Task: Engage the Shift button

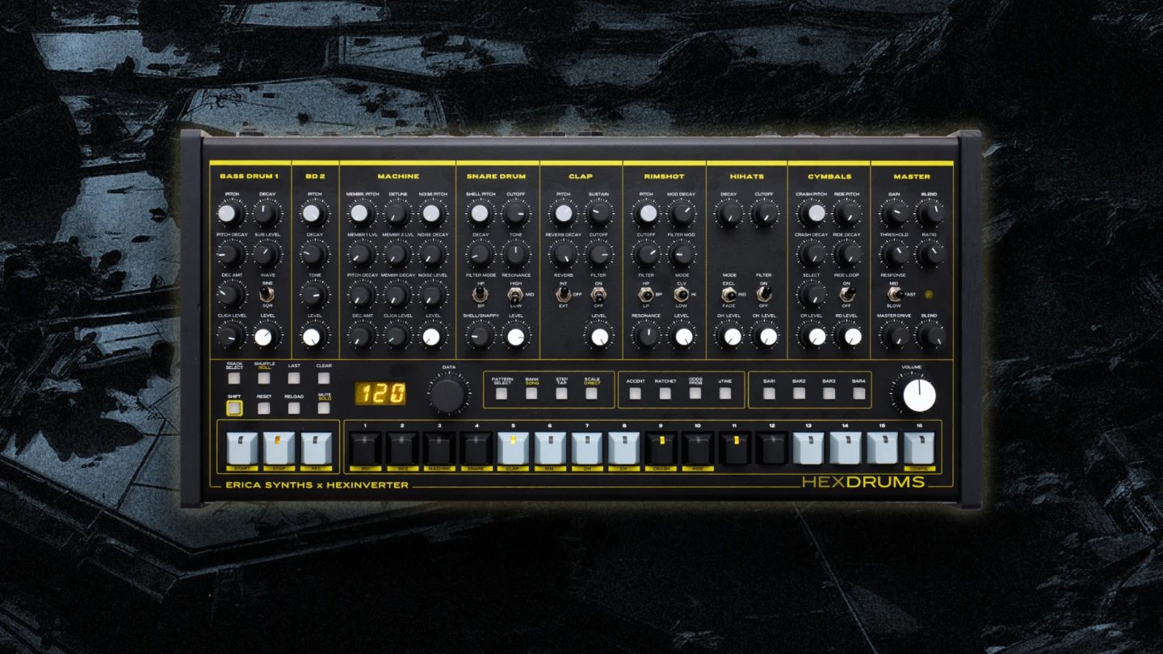Action: tap(234, 408)
